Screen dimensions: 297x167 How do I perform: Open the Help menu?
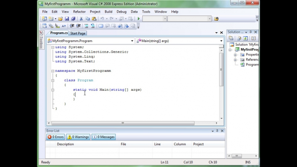click(174, 12)
